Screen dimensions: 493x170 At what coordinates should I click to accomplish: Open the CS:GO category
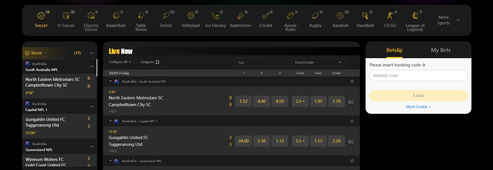tap(390, 16)
